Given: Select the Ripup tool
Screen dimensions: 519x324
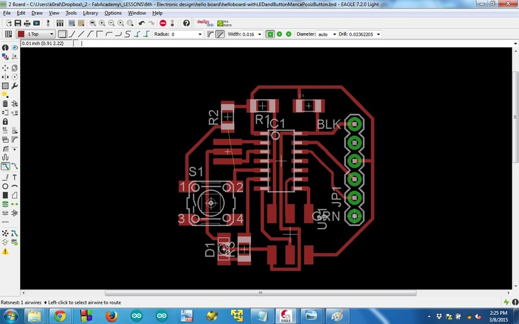Looking at the screenshot, I should click(x=14, y=167).
